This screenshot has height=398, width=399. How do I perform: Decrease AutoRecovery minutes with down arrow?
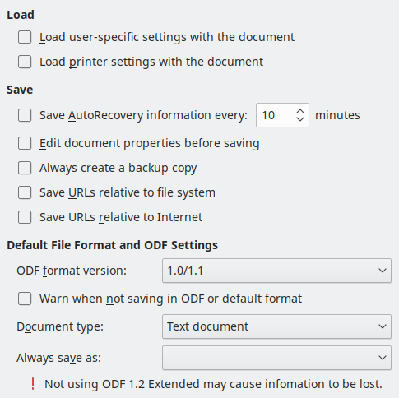coord(300,118)
